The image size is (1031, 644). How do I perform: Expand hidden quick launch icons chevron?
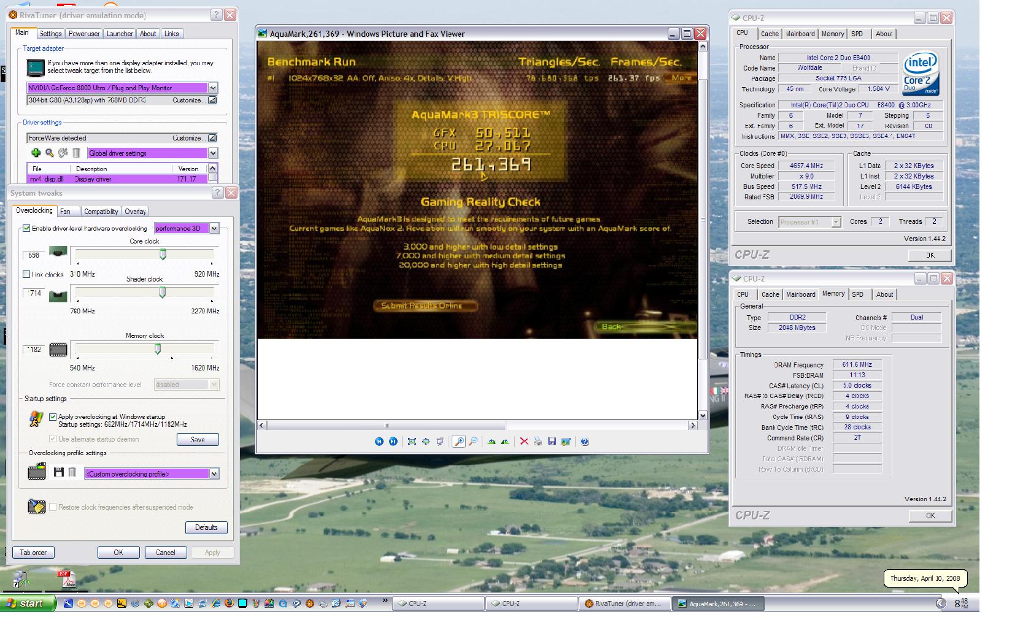pyautogui.click(x=386, y=601)
